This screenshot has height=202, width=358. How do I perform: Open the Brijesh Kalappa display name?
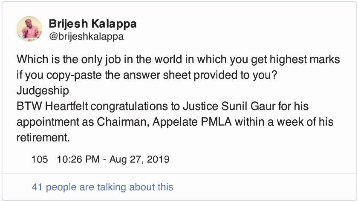click(x=92, y=24)
